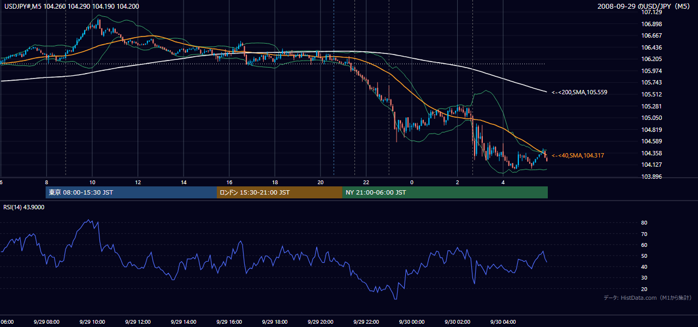The height and width of the screenshot is (327, 698).
Task: Click RSI scale value 20
Action: [x=644, y=289]
